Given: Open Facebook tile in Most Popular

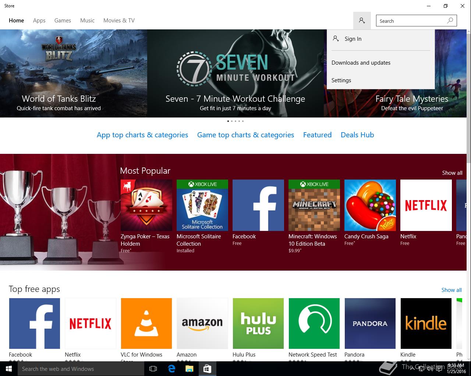Looking at the screenshot, I should tap(258, 205).
